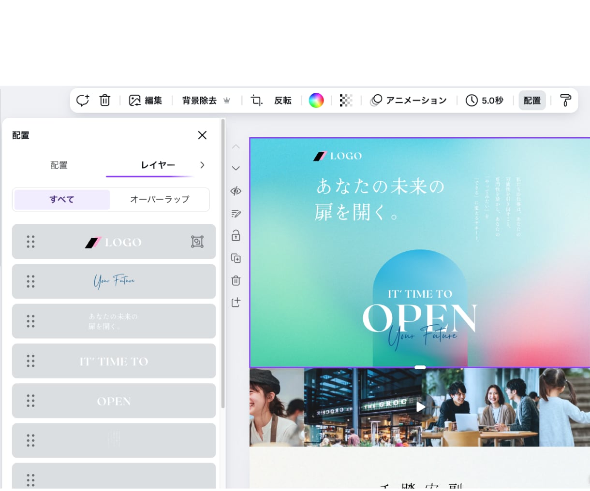This screenshot has width=590, height=491.
Task: Open the rainbow color picker swatch
Action: [316, 100]
